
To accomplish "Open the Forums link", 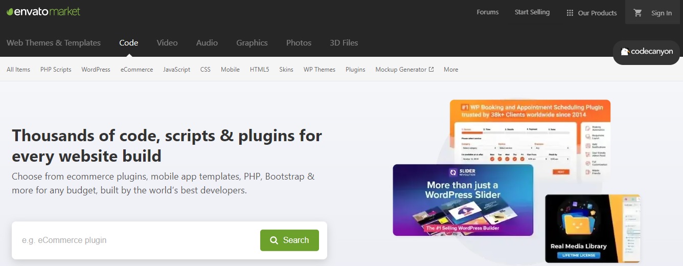I will point(487,12).
